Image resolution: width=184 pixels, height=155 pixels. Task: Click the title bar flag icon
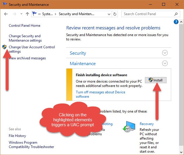click(5, 4)
